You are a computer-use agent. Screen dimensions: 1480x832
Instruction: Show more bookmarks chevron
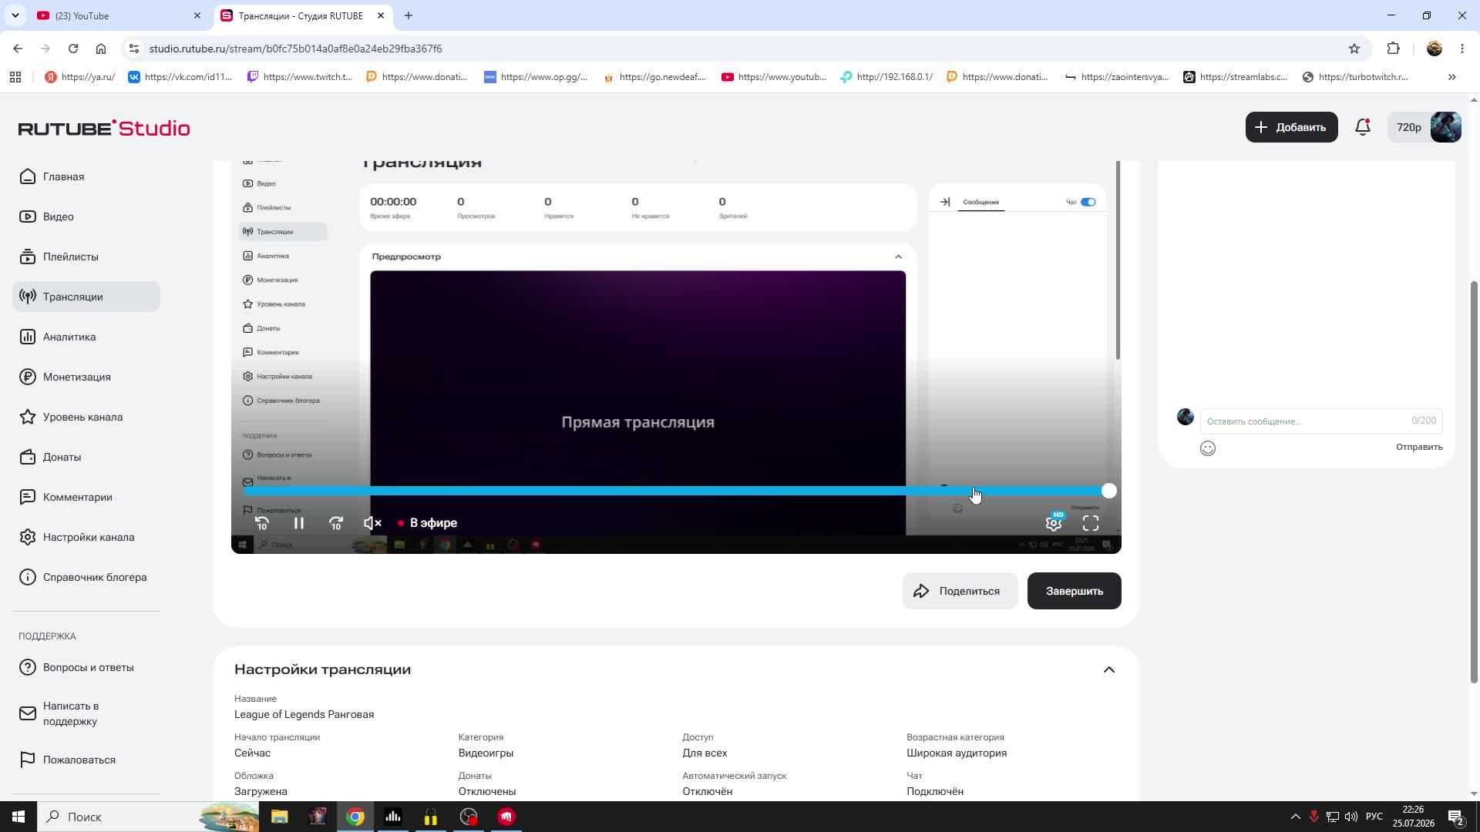point(1451,77)
